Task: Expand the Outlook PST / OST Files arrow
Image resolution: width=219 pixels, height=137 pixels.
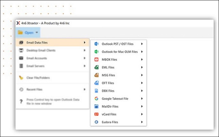Action: click(x=142, y=44)
